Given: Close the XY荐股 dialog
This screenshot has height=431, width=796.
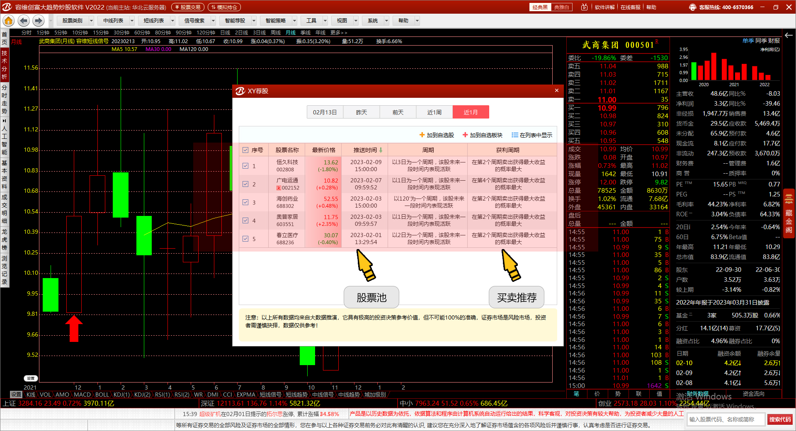Looking at the screenshot, I should coord(556,90).
